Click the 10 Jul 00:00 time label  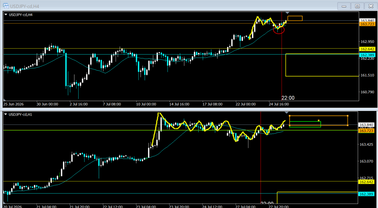tap(146, 104)
